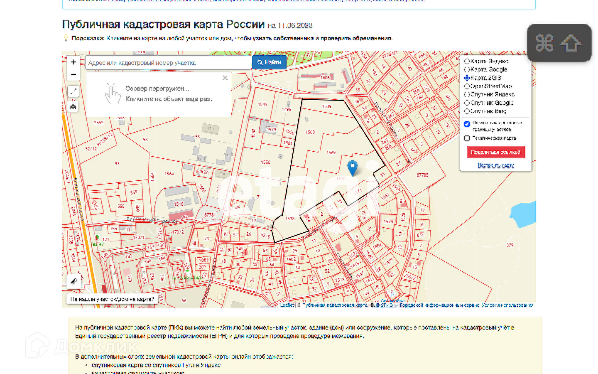Click parcel 87781 on the map
This screenshot has width=598, height=374.
(x=210, y=215)
